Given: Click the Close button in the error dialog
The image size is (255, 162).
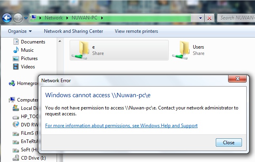Looking at the screenshot, I should click(228, 143).
